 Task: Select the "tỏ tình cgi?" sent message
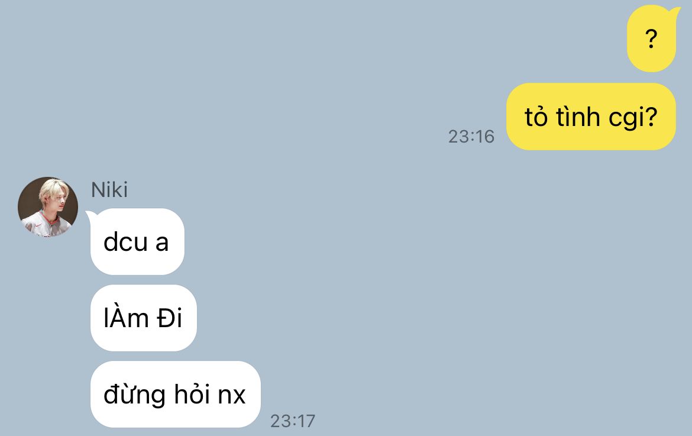pos(591,117)
